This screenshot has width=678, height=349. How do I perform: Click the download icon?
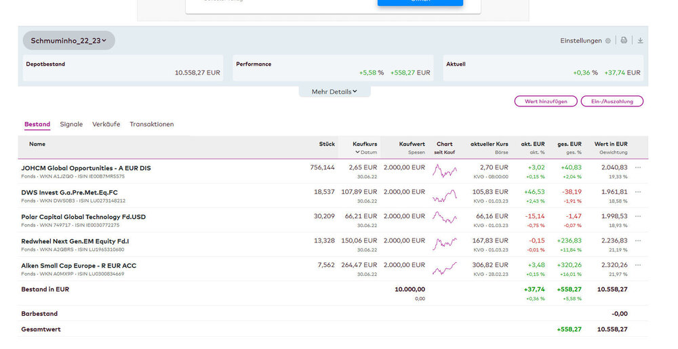(640, 41)
